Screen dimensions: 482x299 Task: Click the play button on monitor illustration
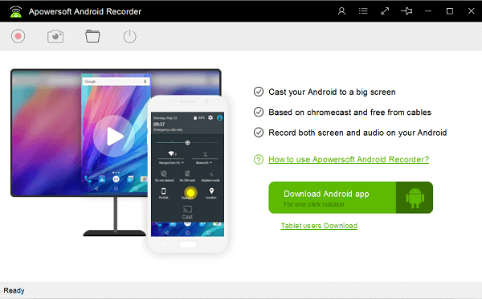[113, 137]
